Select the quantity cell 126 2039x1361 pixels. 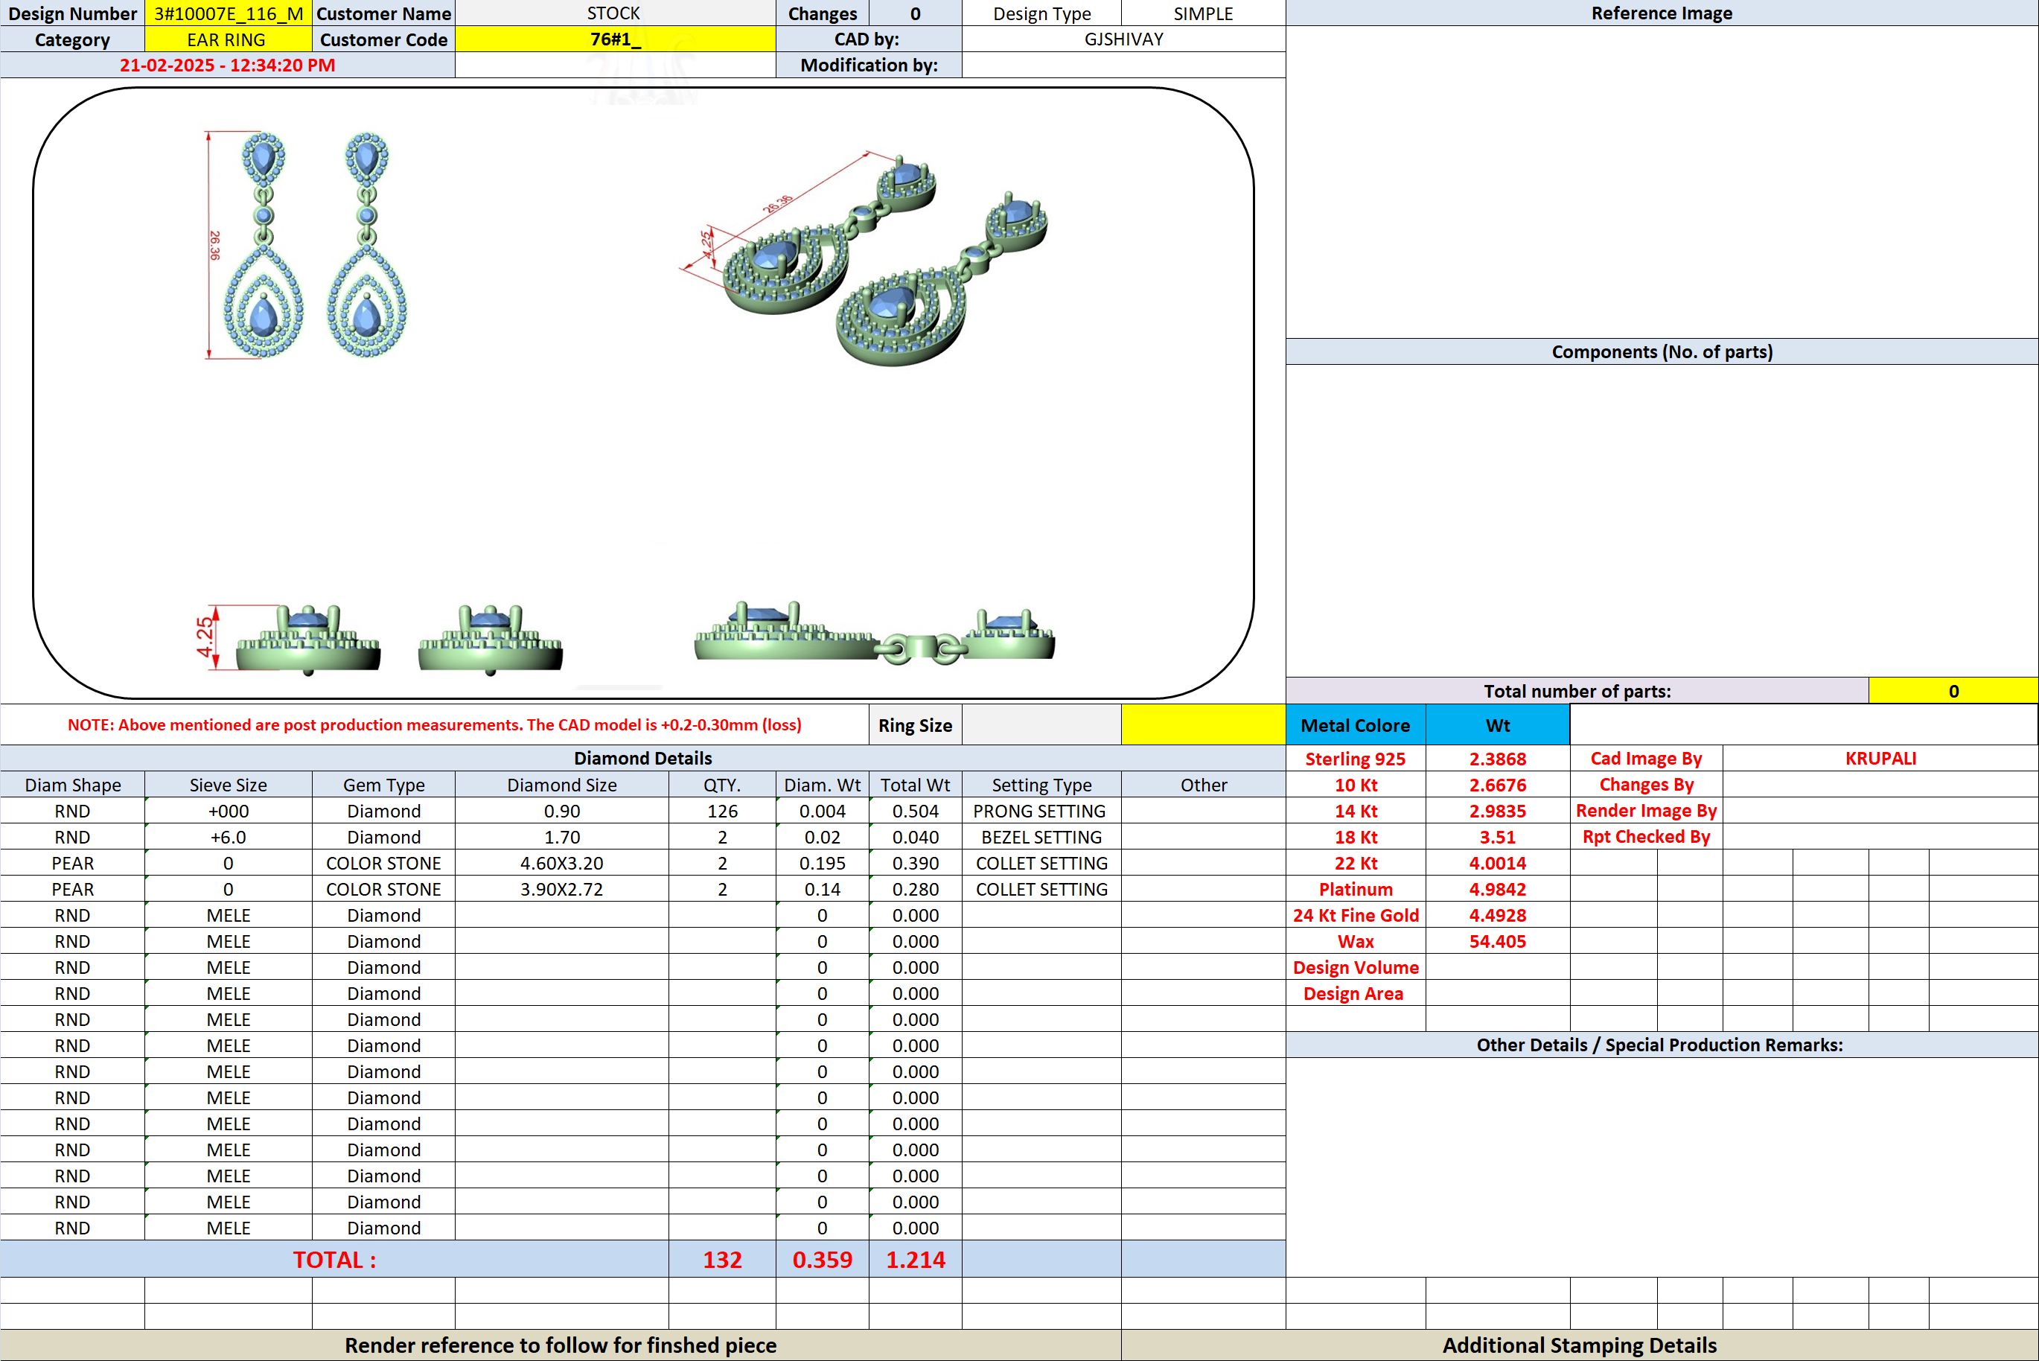[722, 811]
